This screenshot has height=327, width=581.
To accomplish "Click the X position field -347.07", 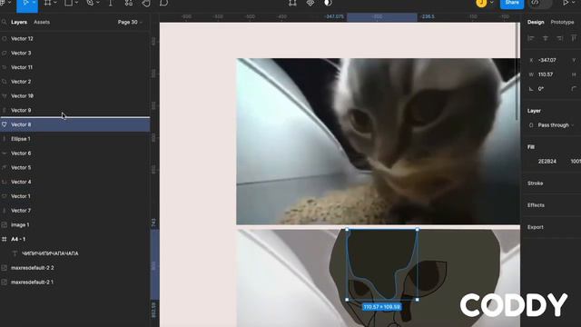I will point(547,60).
